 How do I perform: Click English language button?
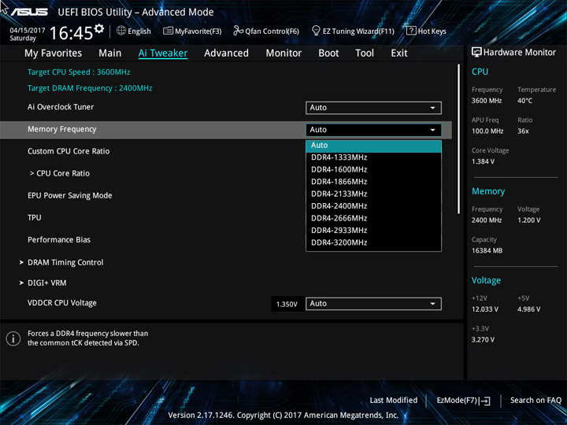point(139,31)
